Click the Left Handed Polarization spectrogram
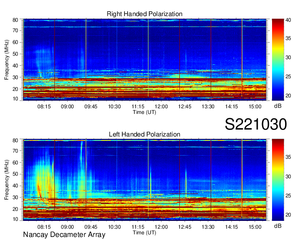Image resolution: width=296 pixels, height=240 pixels. coord(145,180)
